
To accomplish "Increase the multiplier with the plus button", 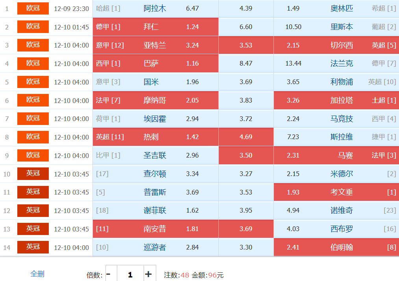I will pos(148,274).
